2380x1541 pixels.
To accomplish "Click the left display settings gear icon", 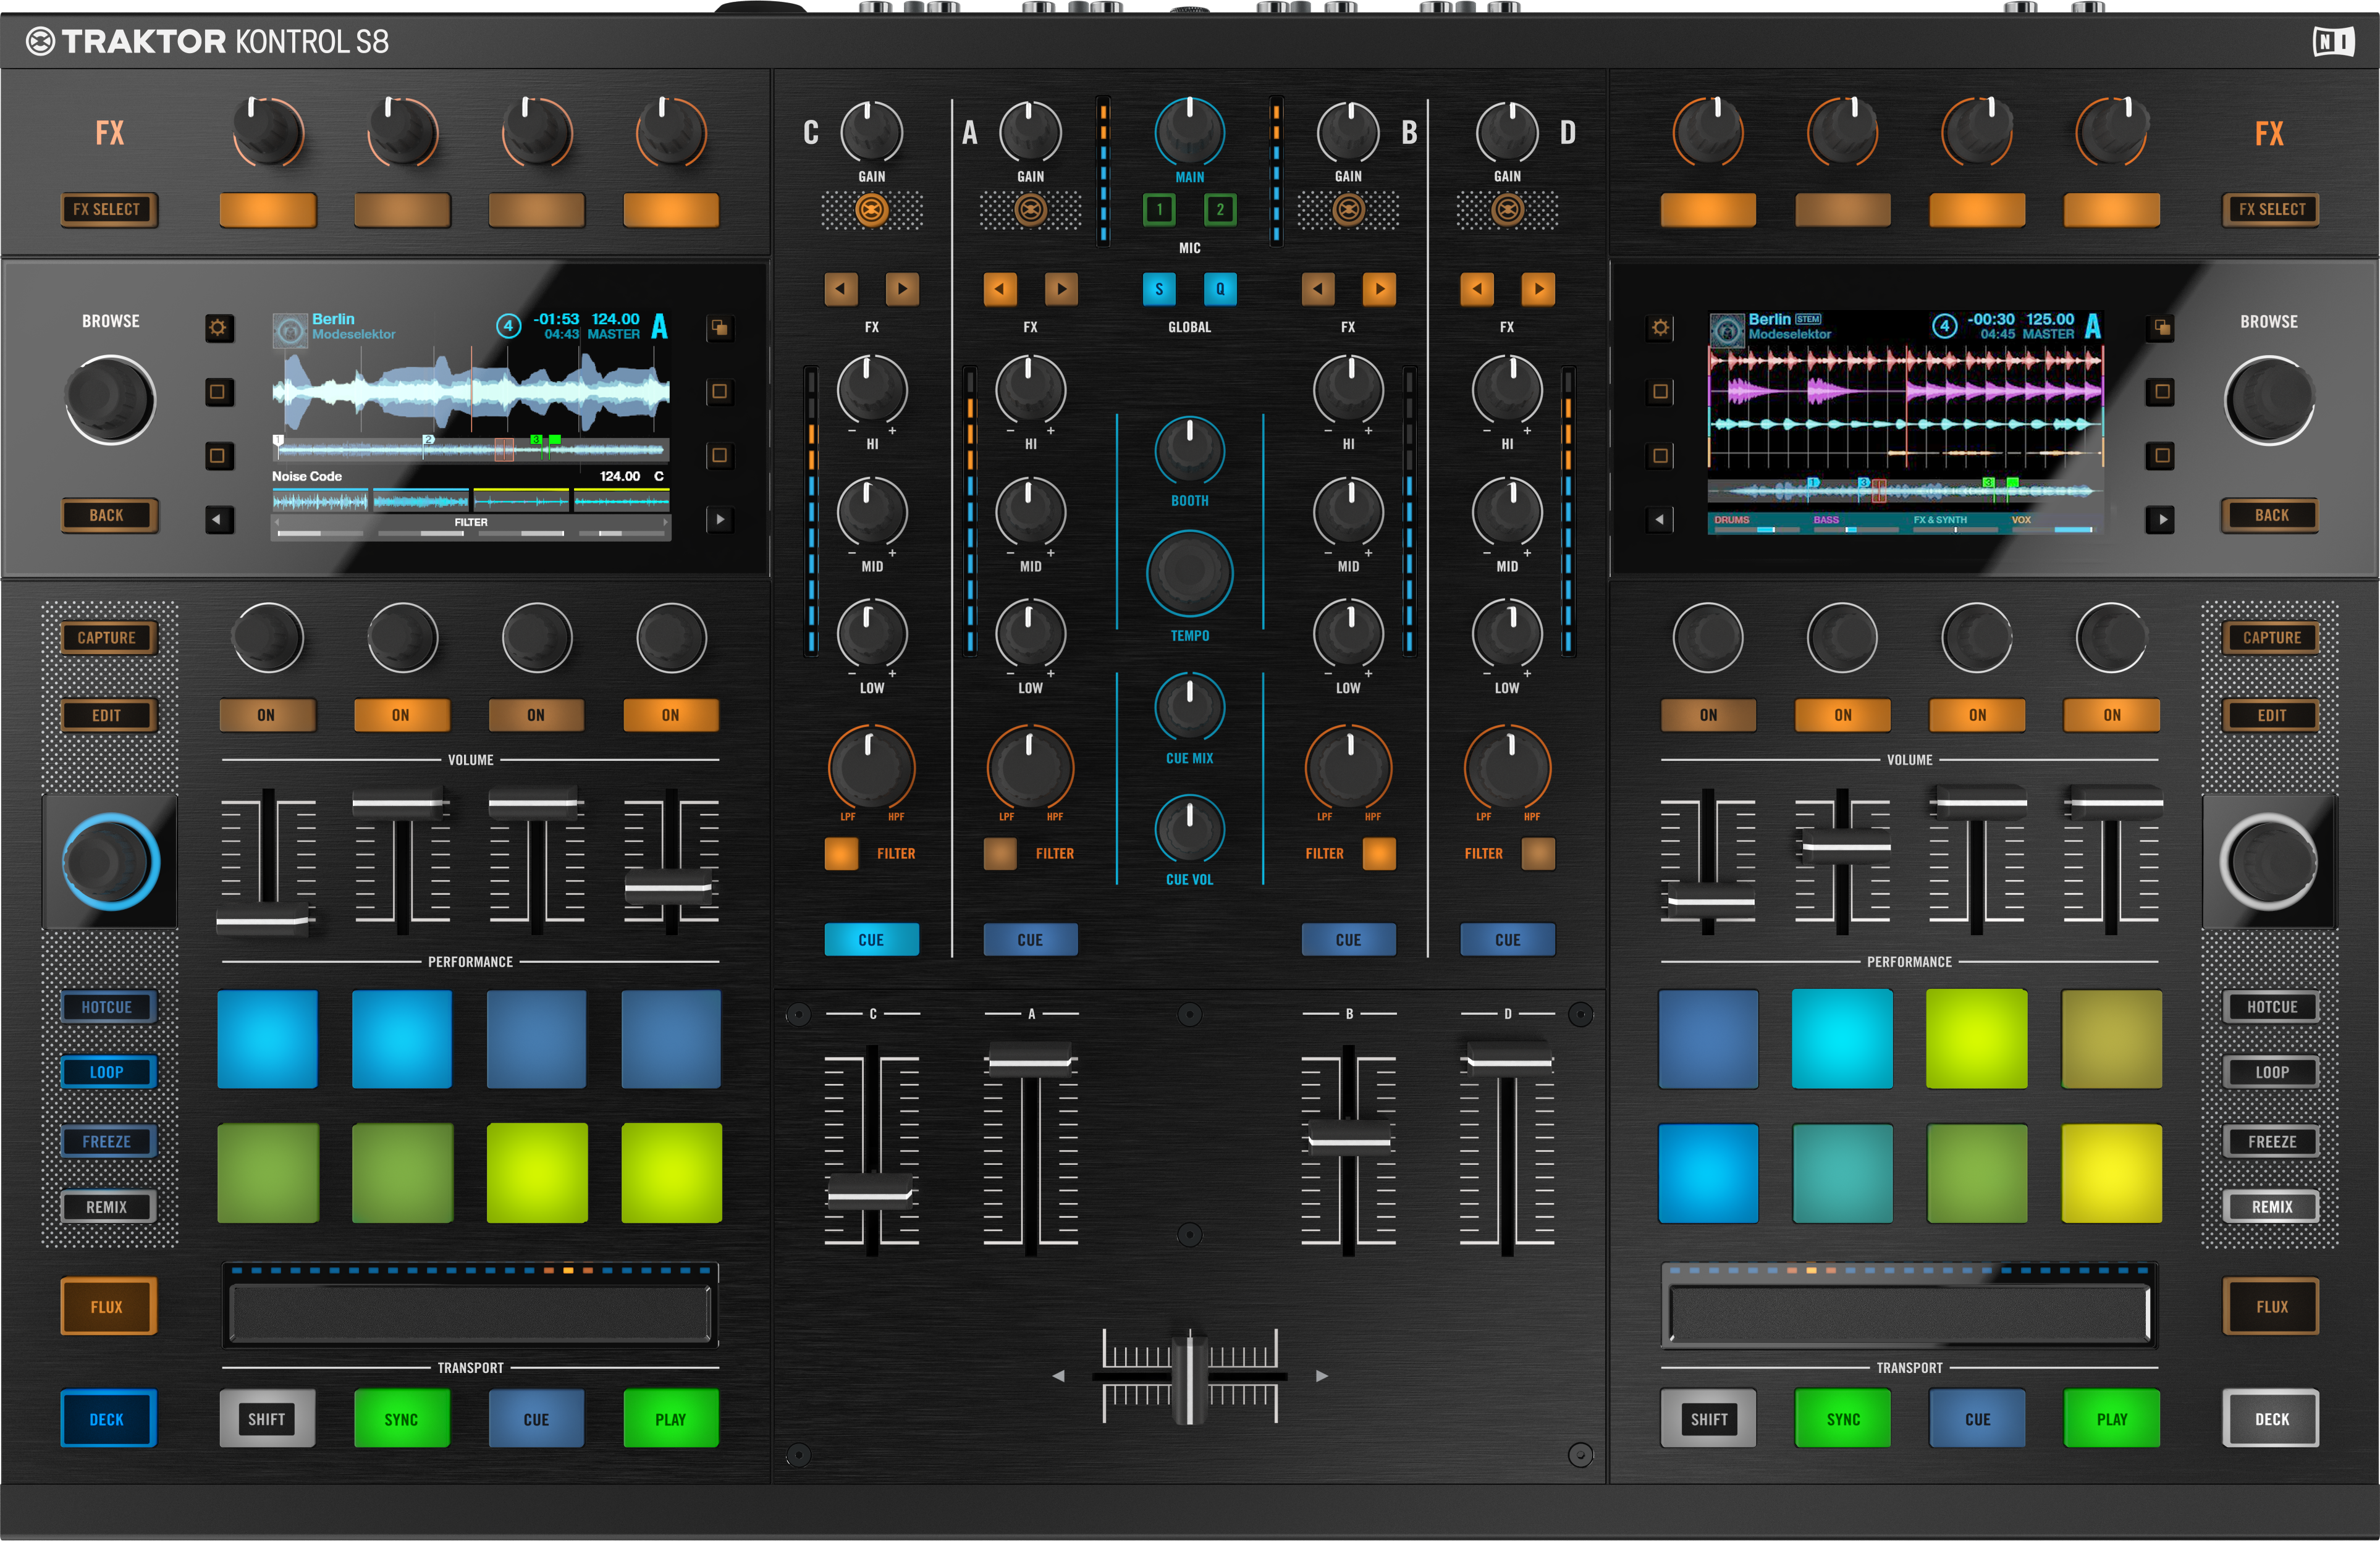I will (x=218, y=328).
